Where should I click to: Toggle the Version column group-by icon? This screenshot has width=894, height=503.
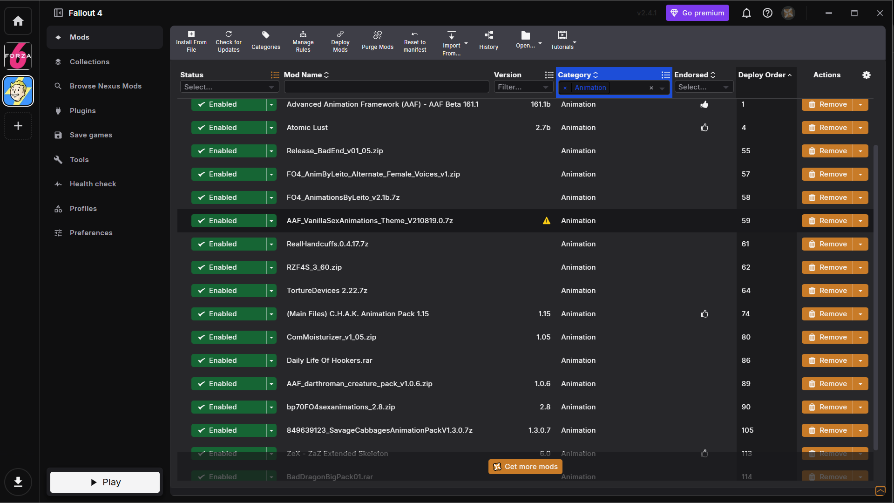pyautogui.click(x=549, y=75)
